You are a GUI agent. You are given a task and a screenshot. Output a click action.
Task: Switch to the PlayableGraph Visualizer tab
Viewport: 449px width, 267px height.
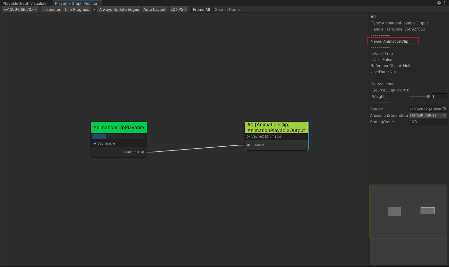coord(25,3)
